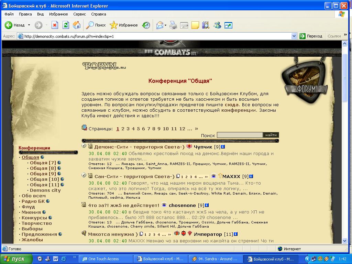Open forum page 5 link
Image resolution: width=352 pixels, height=264 pixels.
pyautogui.click(x=138, y=129)
